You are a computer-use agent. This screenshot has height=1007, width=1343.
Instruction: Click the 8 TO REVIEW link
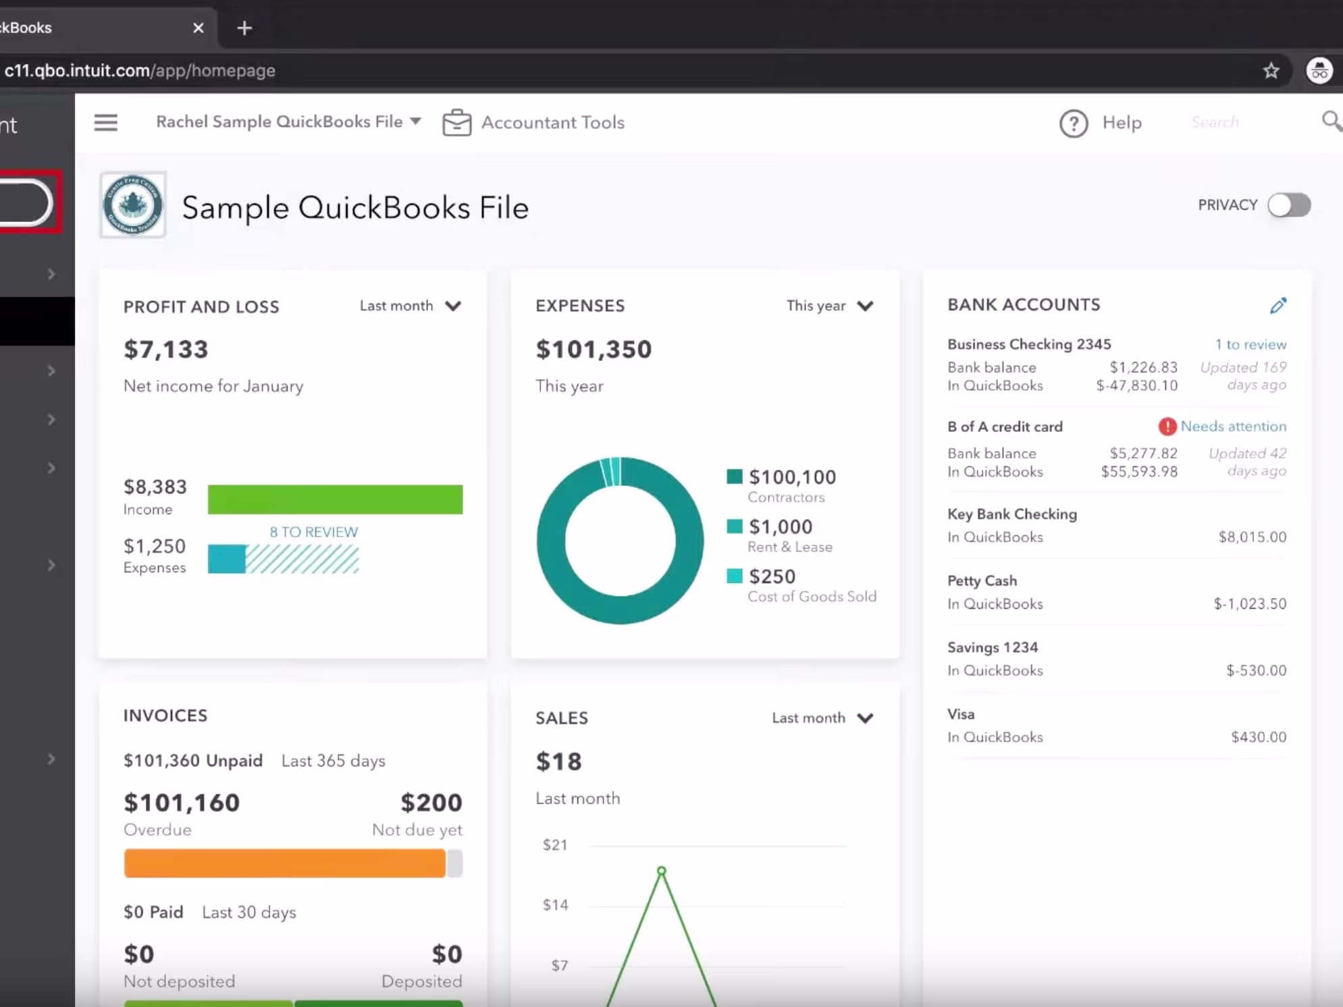(313, 532)
